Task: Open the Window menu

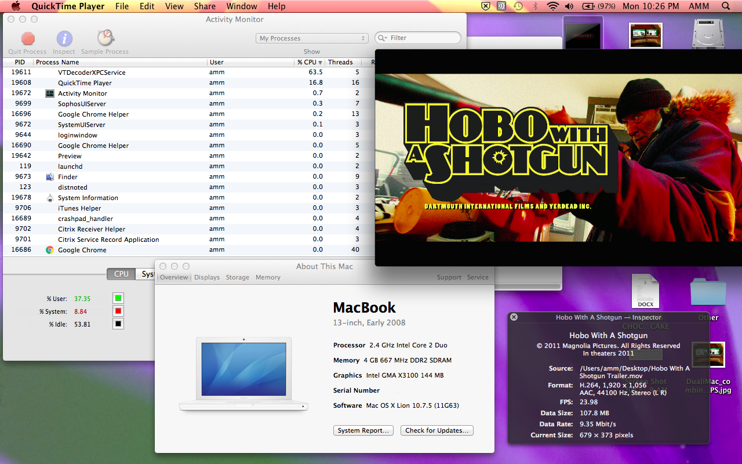Action: coord(242,6)
